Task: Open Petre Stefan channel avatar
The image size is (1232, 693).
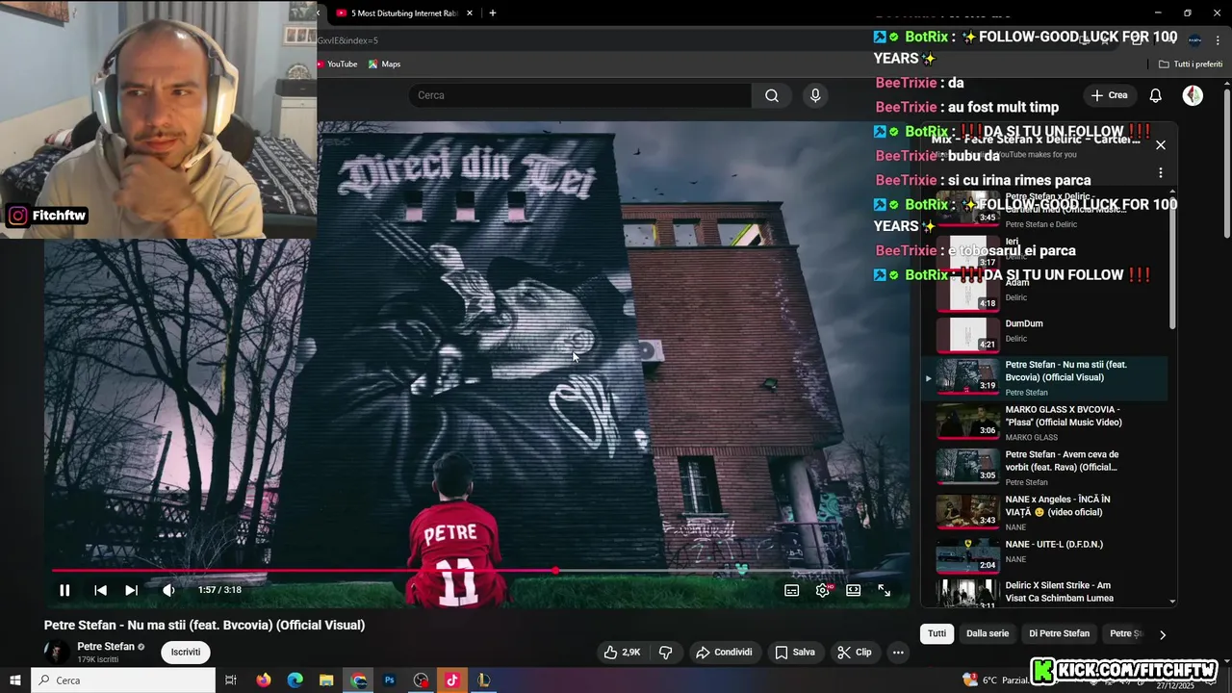Action: click(x=56, y=652)
